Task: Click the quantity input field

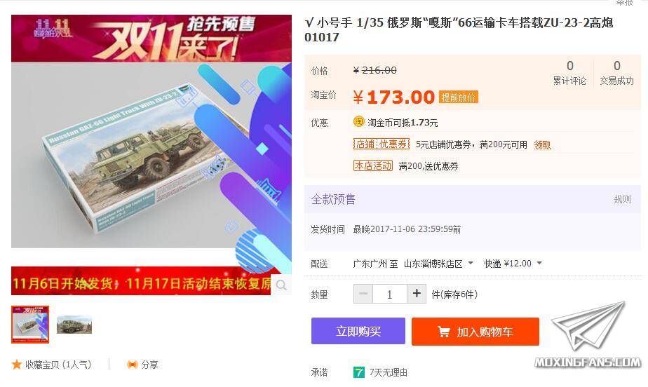Action: pyautogui.click(x=390, y=294)
